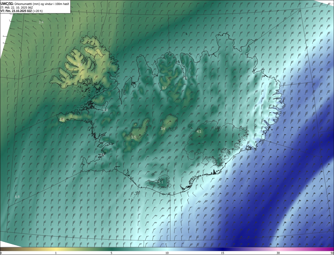
Task: Click the 3.4 value beside Hofsjökull glacier
Action: pyautogui.click(x=163, y=129)
